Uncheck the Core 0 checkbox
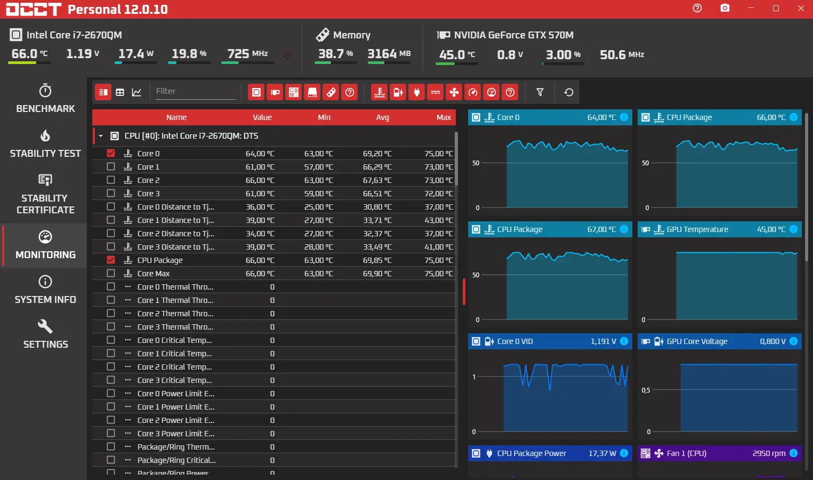This screenshot has width=813, height=480. click(x=111, y=153)
